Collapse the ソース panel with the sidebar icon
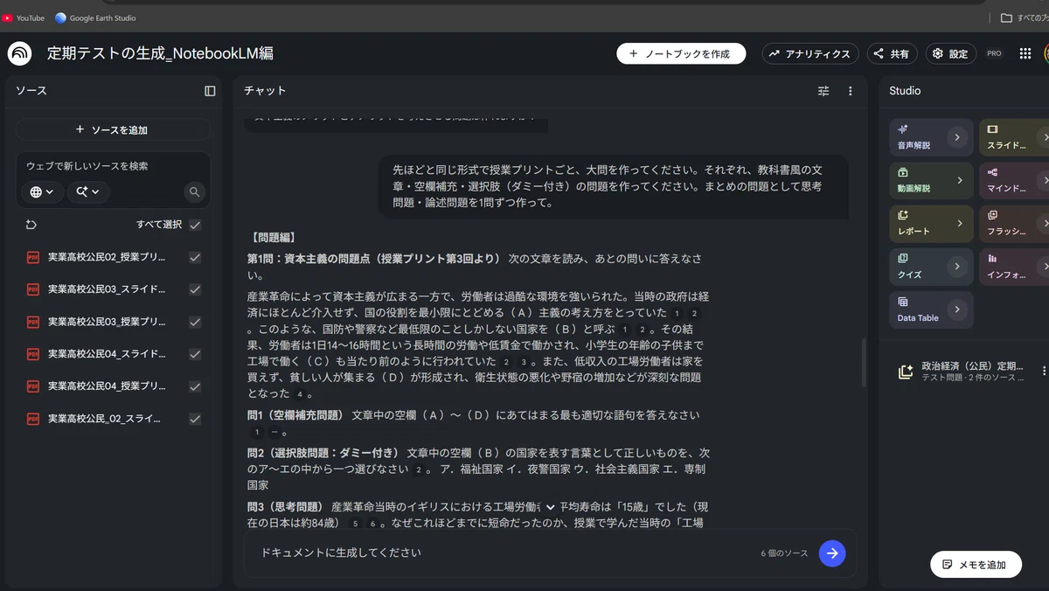 point(210,91)
